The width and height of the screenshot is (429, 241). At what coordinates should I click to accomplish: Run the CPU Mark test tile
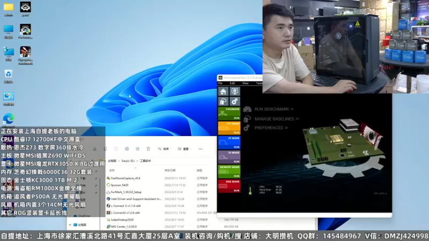(x=230, y=128)
